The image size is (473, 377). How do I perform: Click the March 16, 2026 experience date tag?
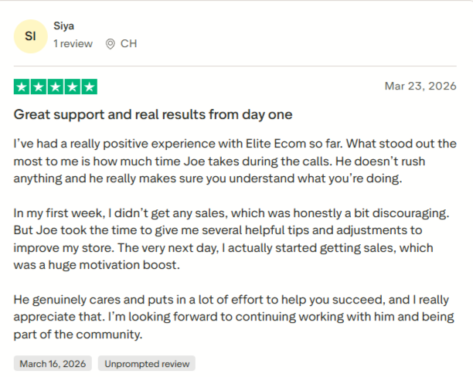(53, 364)
